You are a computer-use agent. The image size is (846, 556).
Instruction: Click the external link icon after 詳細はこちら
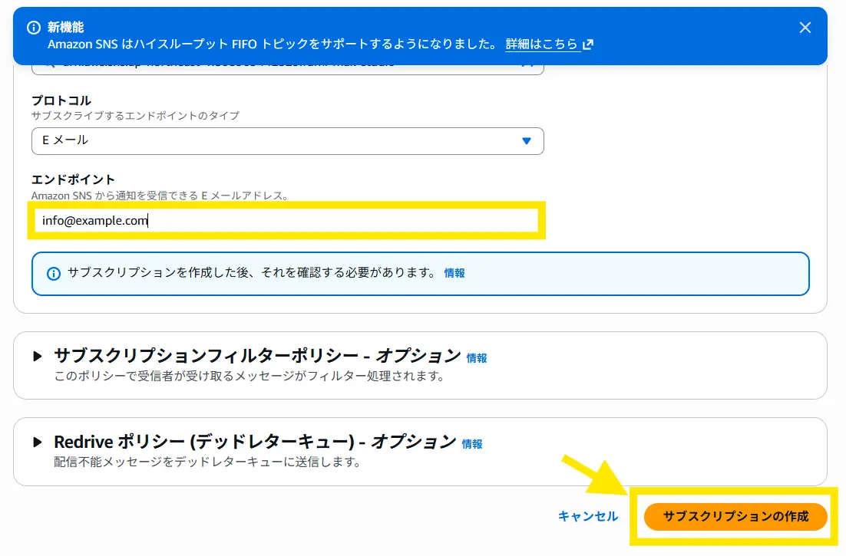(588, 44)
